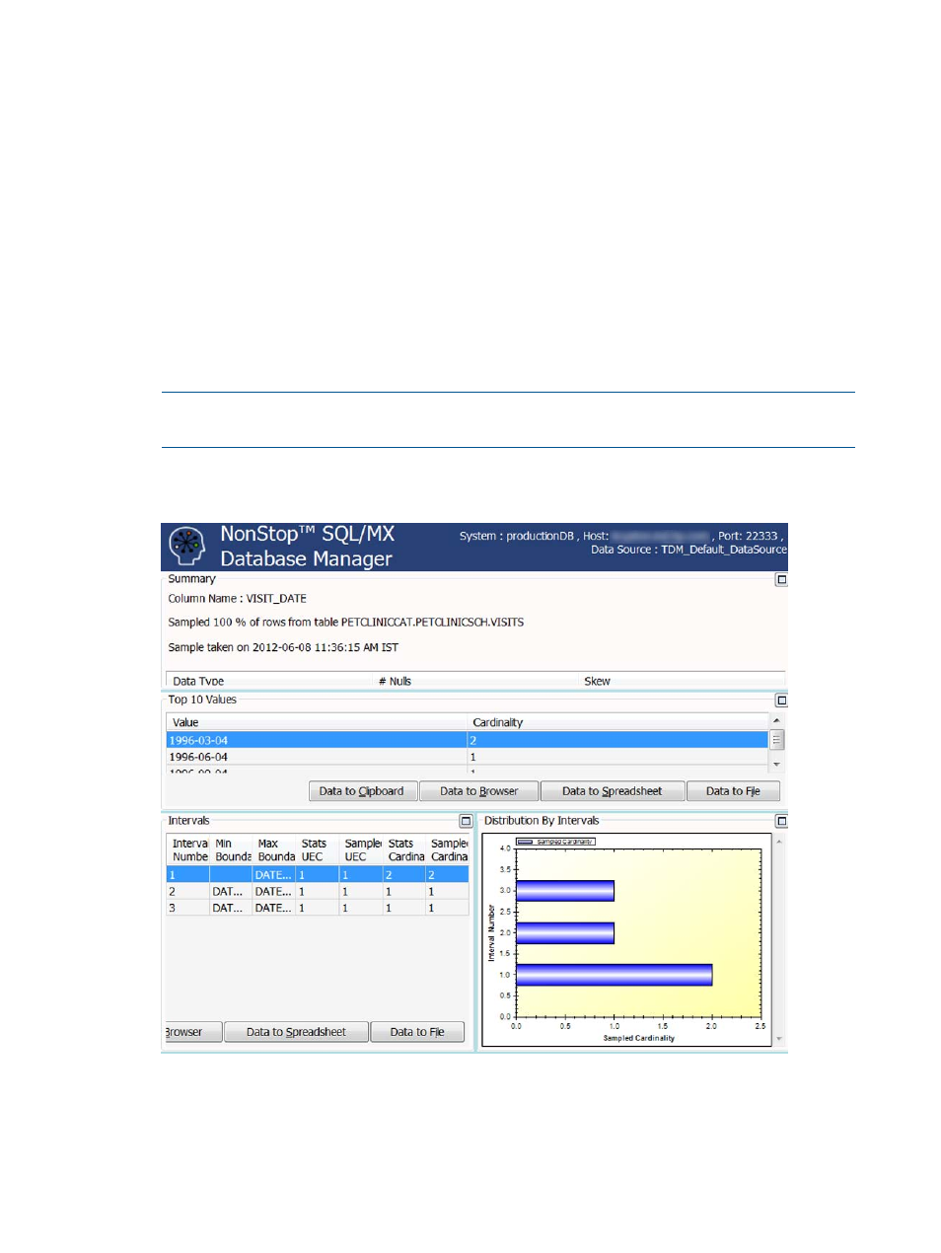Maximize the Distribution By Intervals panel
This screenshot has height=1253, width=941.
coord(781,821)
